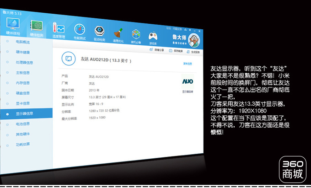311x188 pixels.
Task: Click the 复制信息 copy info link
Action: (x=188, y=64)
